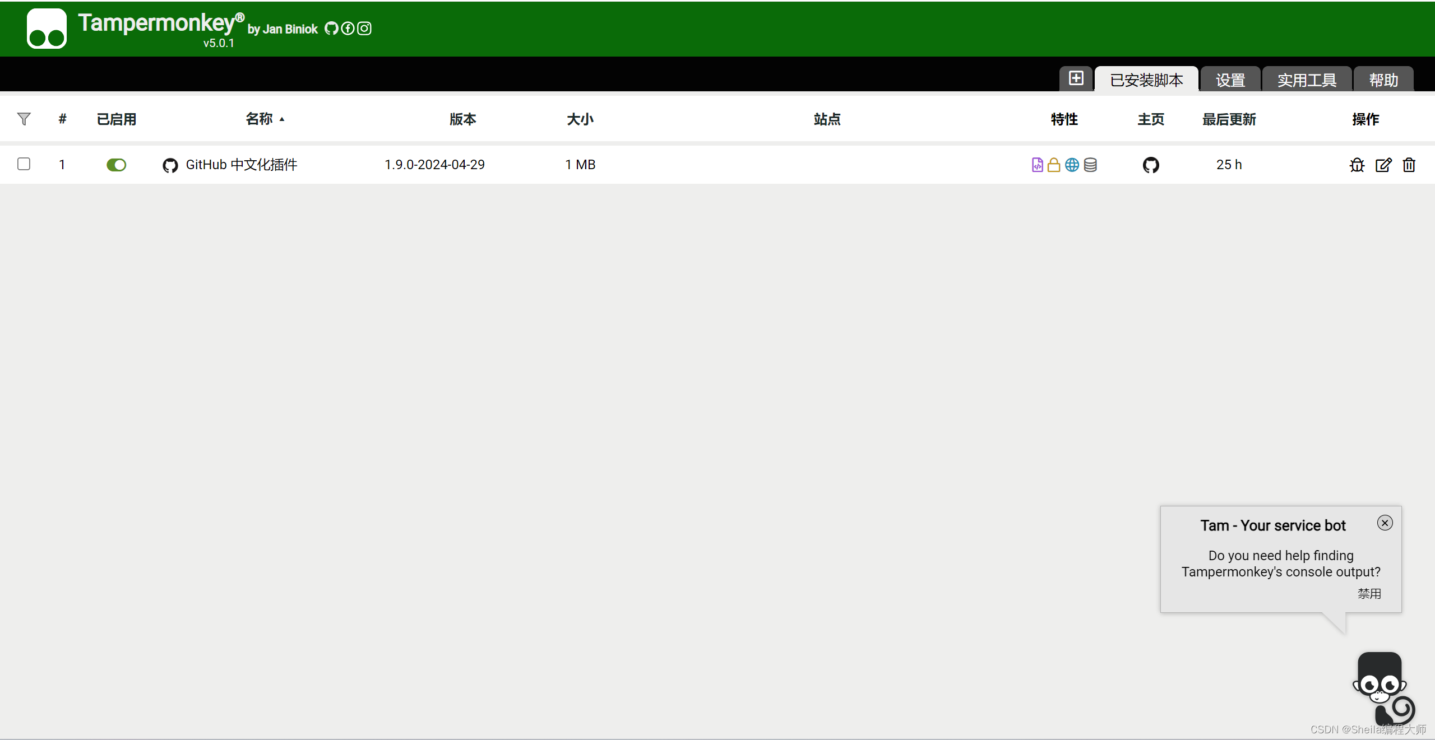Open the 帮助 tab
1435x740 pixels.
(x=1383, y=80)
